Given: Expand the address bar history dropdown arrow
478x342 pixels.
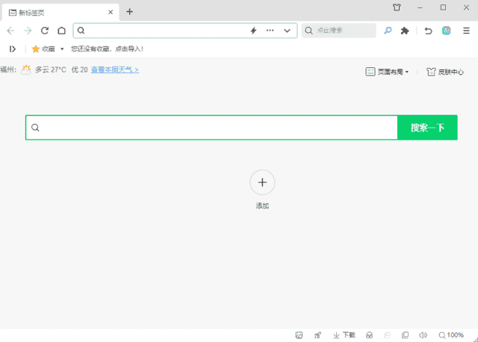Looking at the screenshot, I should pyautogui.click(x=287, y=31).
